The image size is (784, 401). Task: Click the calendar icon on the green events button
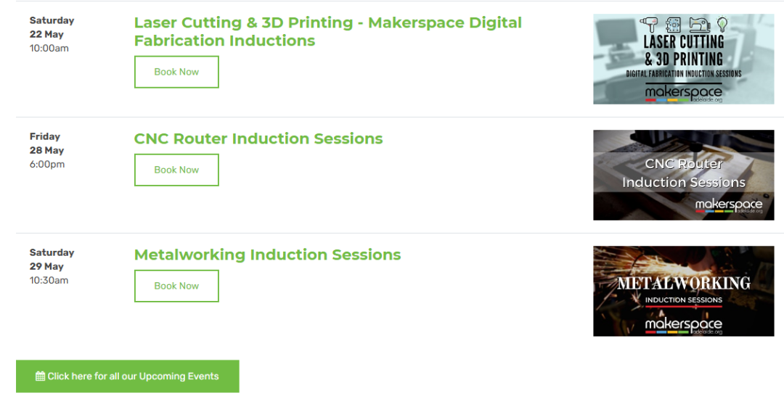[40, 376]
